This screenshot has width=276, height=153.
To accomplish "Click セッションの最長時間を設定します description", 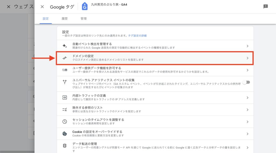I will [94, 123].
